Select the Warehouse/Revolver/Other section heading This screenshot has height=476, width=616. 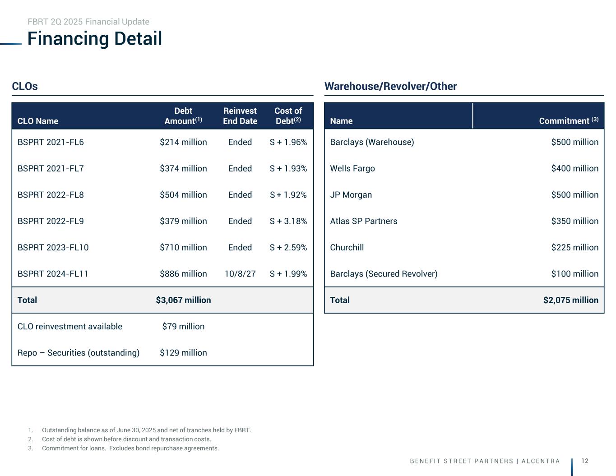click(x=390, y=86)
